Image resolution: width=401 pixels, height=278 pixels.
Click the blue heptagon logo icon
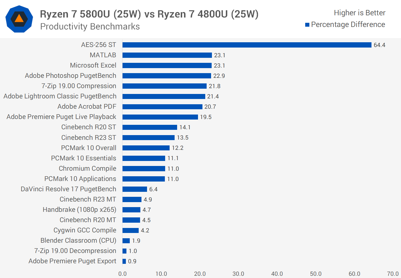tap(19, 19)
